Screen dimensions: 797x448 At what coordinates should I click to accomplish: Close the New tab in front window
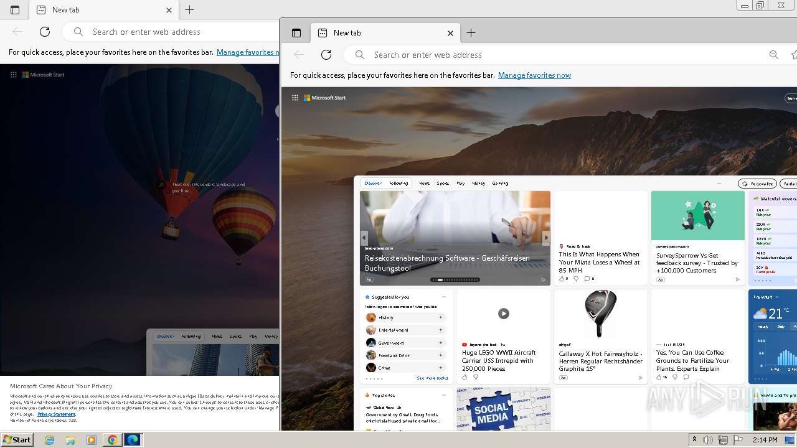[451, 33]
